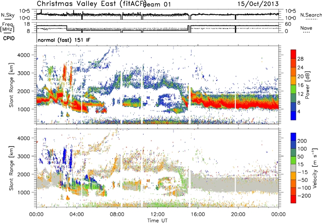The image size is (322, 223).
Task: Click the '12:00' time axis tick
Action: coord(157,215)
